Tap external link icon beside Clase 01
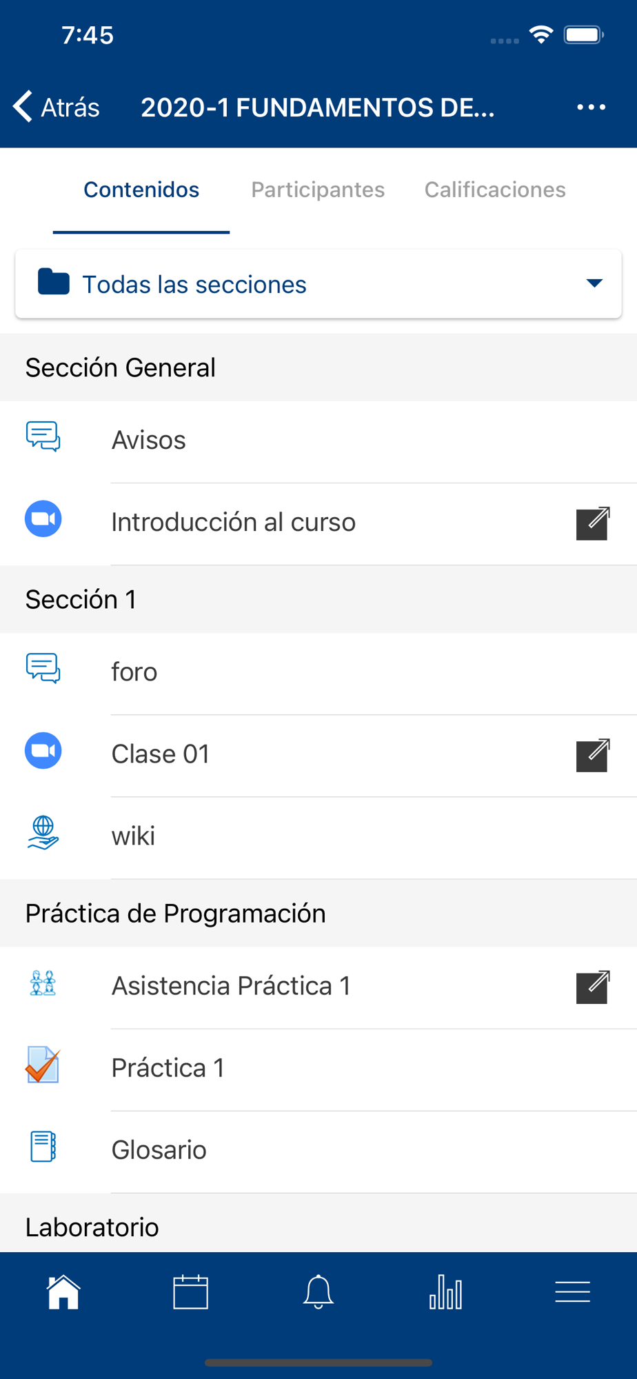 pos(593,755)
